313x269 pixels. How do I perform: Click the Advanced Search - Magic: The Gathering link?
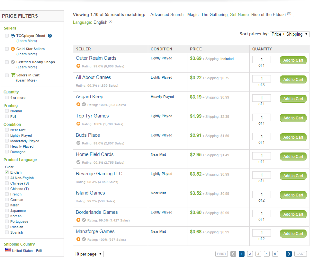189,14
